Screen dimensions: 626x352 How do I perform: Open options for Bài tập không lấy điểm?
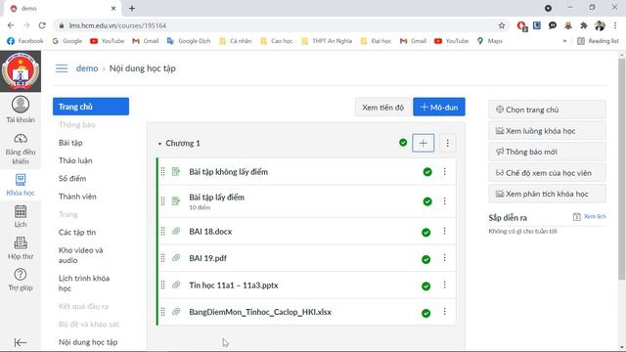click(444, 172)
